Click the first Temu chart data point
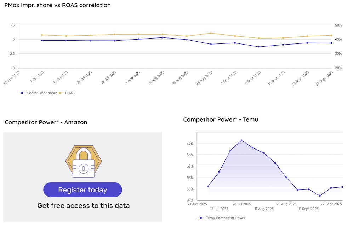Image resolution: width=354 pixels, height=228 pixels. (x=208, y=186)
